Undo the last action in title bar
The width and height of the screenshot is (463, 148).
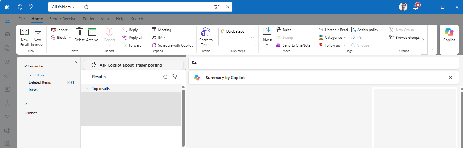pos(31,7)
